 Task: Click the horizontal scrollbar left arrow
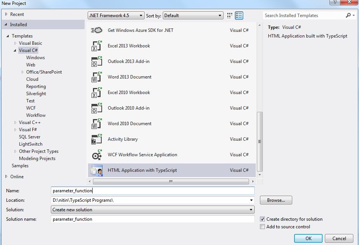tap(90, 181)
